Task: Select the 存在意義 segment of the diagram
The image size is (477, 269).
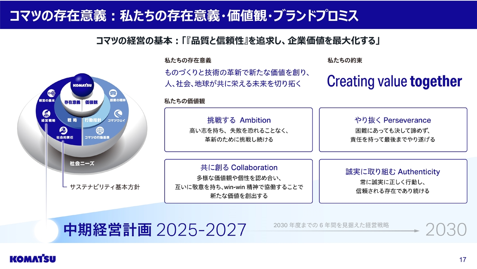Action: (72, 102)
